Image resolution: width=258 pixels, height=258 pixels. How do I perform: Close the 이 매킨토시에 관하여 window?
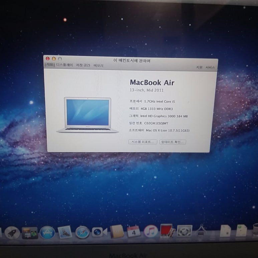point(47,59)
